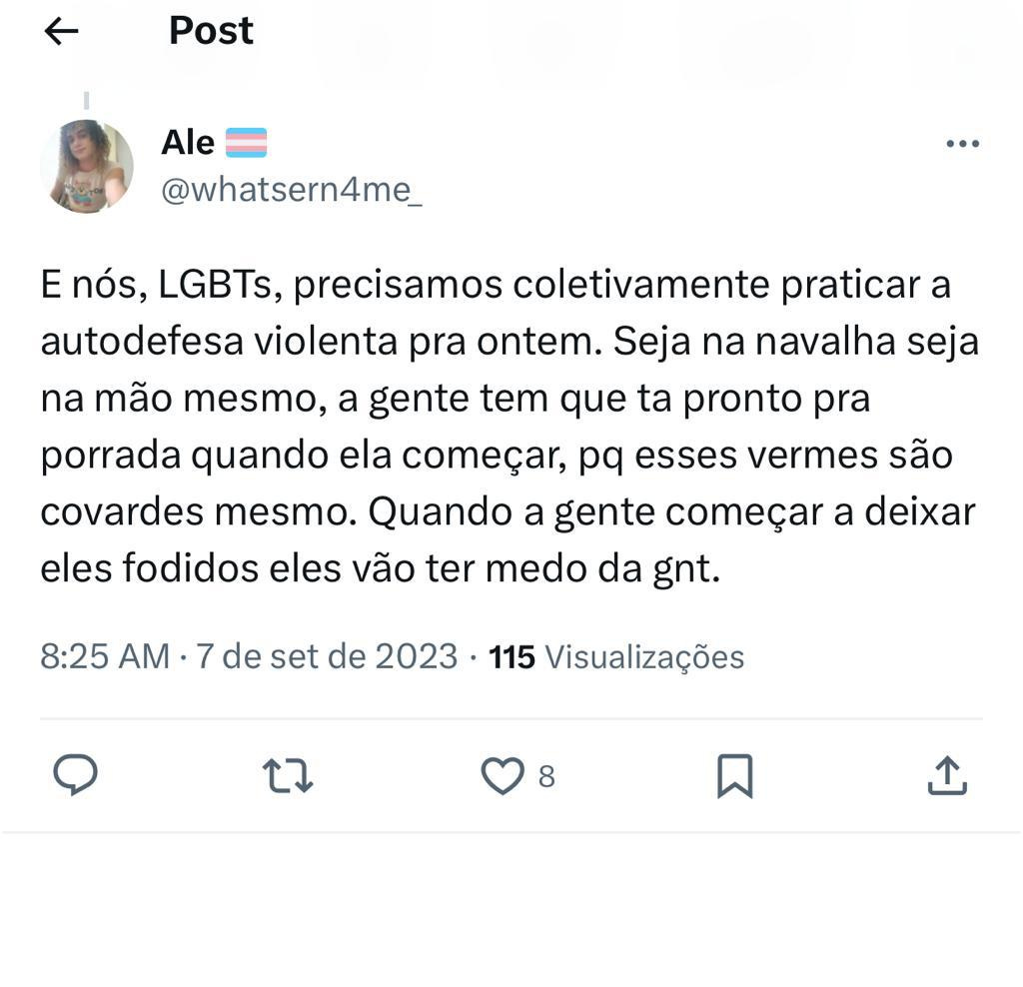Select the 8:25 AM timestamp

click(x=105, y=656)
